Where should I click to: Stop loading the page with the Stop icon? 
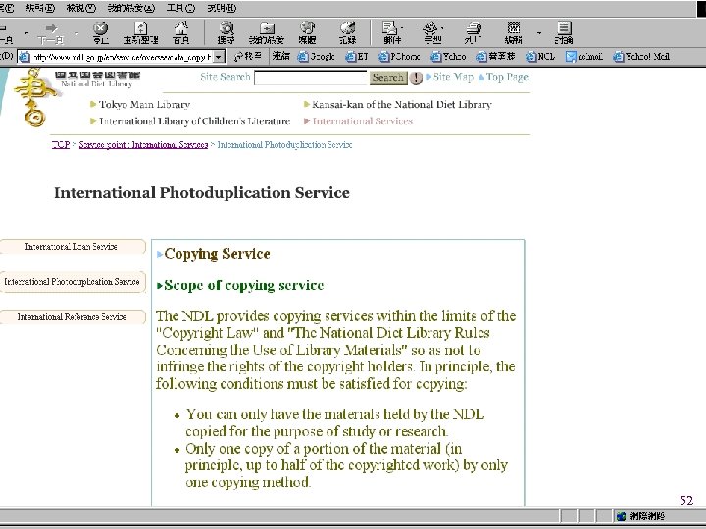point(100,33)
